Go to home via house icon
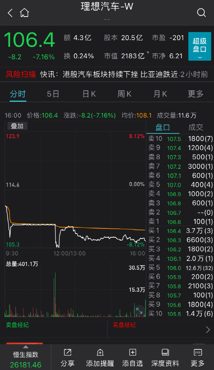The image size is (214, 370). coord(25,13)
